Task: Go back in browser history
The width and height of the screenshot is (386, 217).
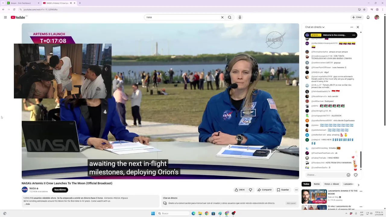Action: pos(3,9)
